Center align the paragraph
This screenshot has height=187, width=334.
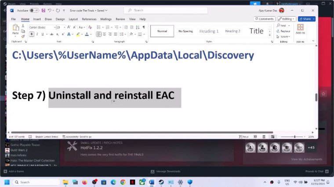coord(105,34)
